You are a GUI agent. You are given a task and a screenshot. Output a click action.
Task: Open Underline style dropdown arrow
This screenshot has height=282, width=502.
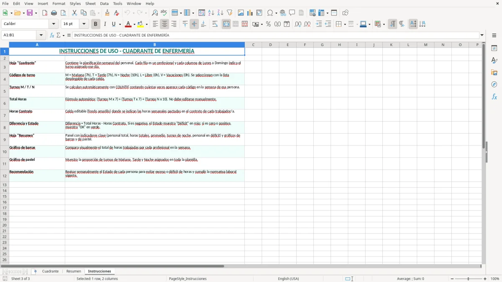[120, 24]
